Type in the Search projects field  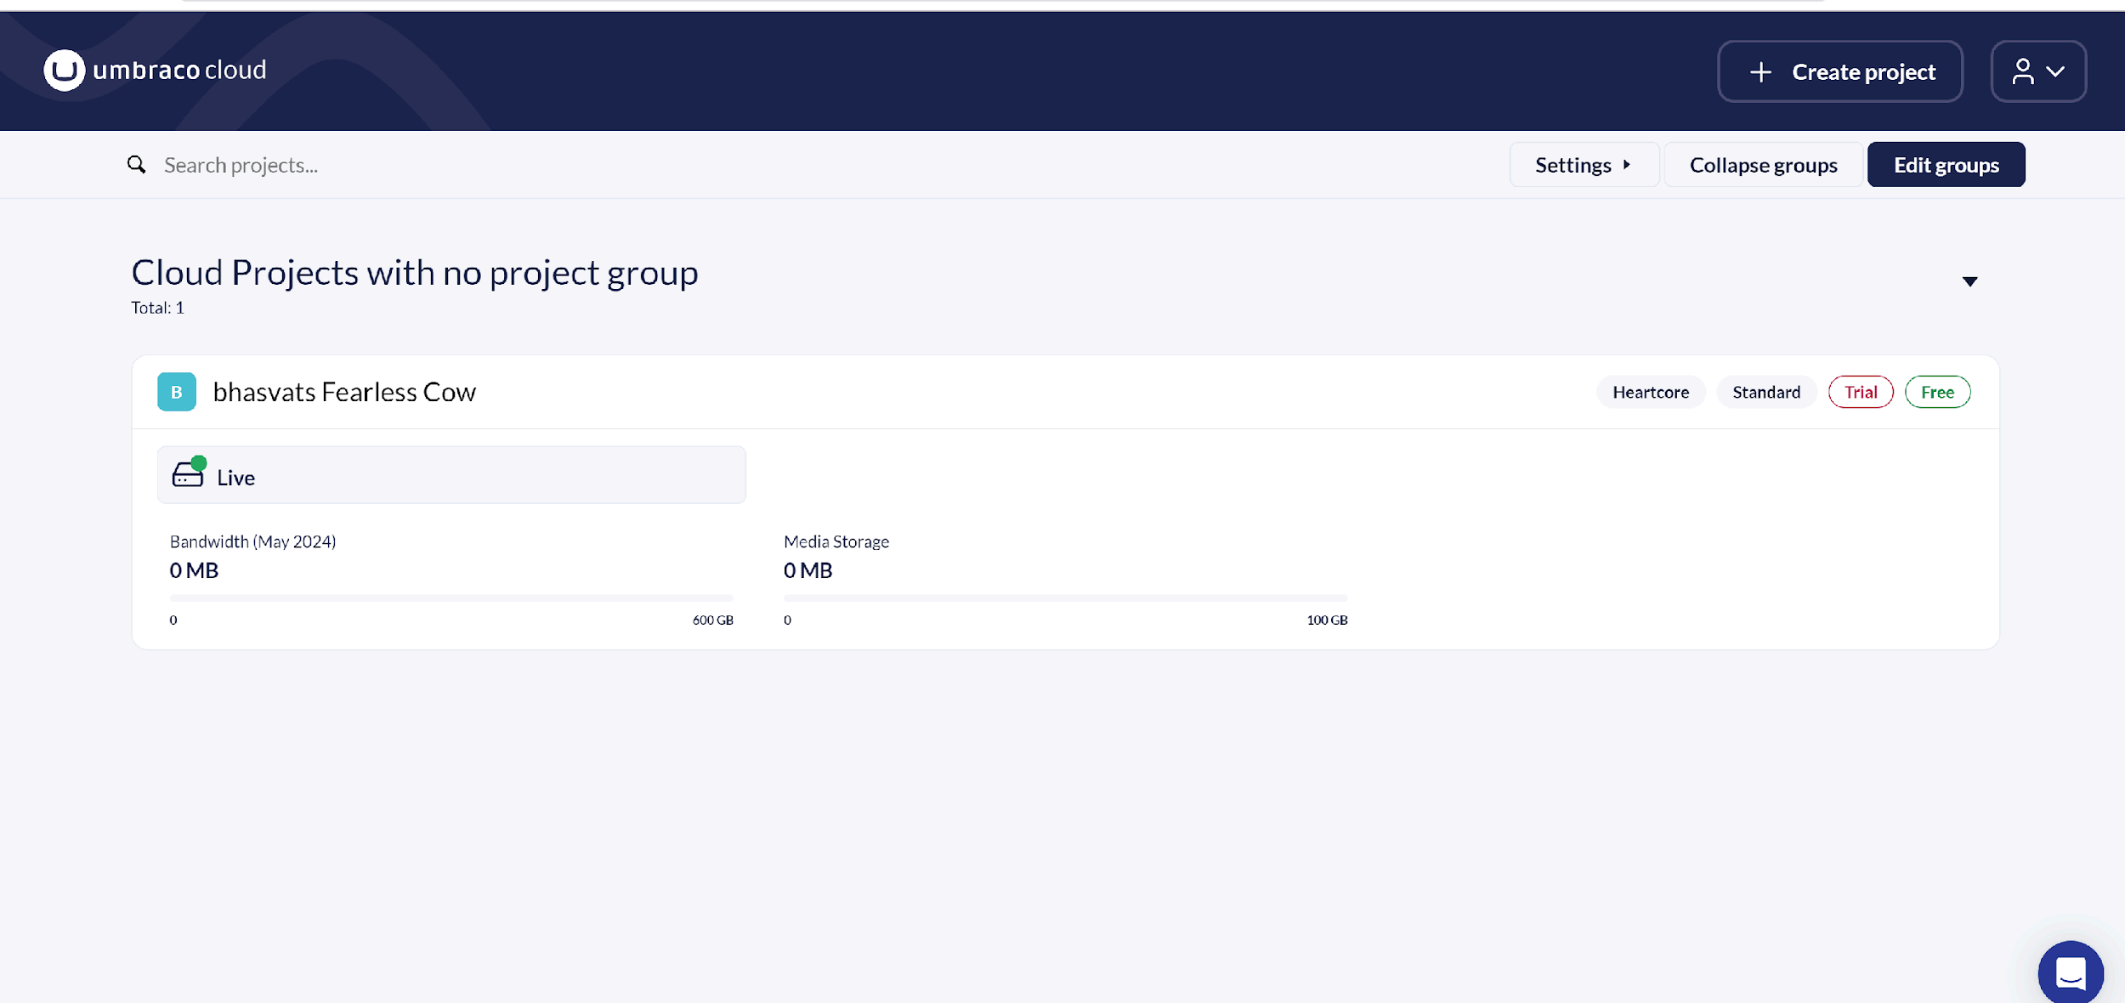(510, 165)
